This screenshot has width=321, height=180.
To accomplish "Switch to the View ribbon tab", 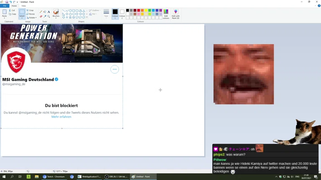I will coord(23,6).
